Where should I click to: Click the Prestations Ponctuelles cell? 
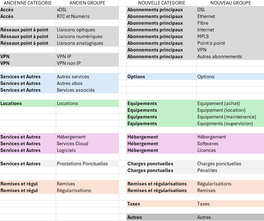point(82,164)
